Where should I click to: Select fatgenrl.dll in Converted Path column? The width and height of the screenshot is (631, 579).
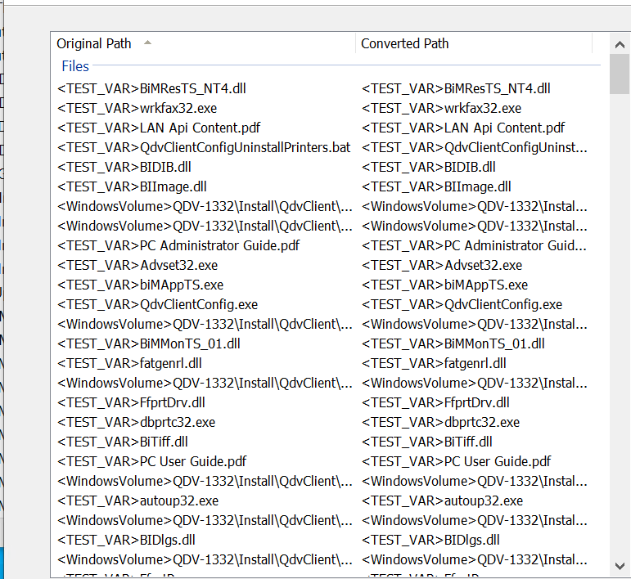click(434, 363)
